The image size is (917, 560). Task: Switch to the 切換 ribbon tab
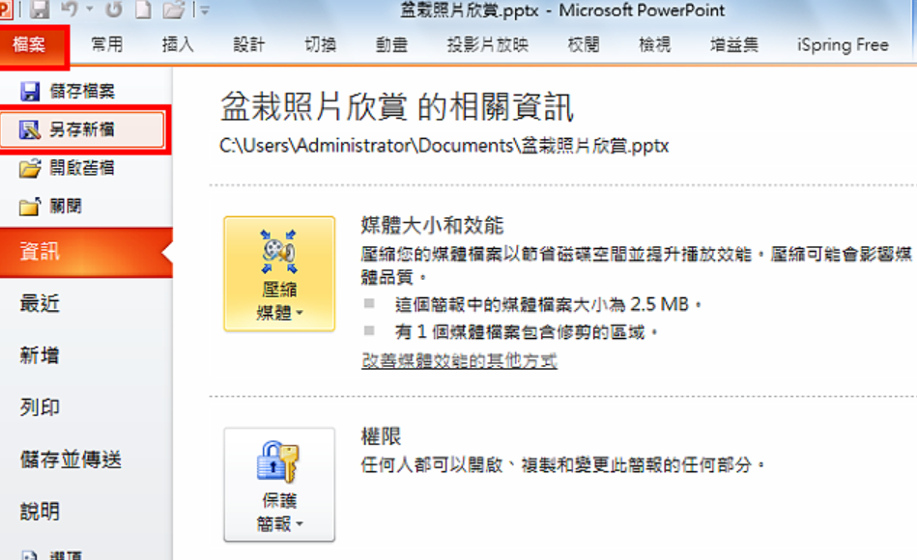point(321,44)
